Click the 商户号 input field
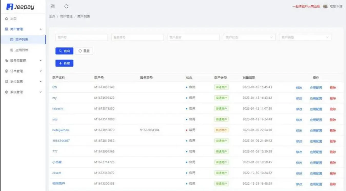Image resolution: width=346 pixels, height=191 pixels. 82,37
